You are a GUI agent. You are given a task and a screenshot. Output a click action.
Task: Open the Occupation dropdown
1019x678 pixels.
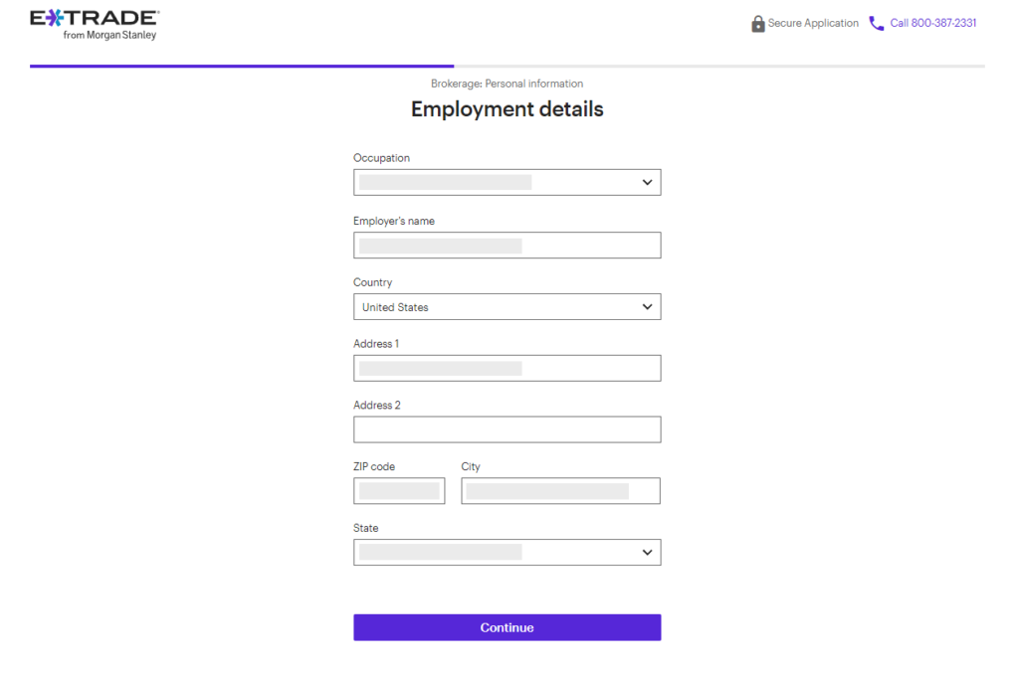507,183
